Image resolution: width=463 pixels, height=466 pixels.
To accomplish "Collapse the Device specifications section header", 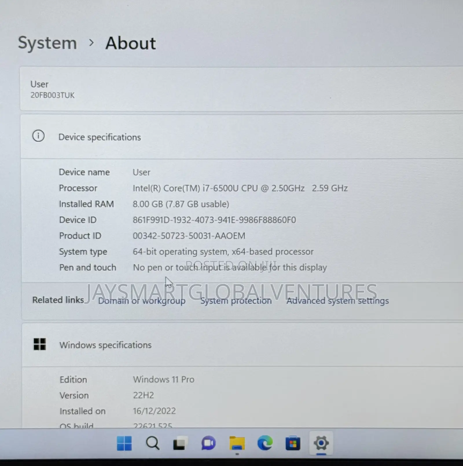I will 242,136.
